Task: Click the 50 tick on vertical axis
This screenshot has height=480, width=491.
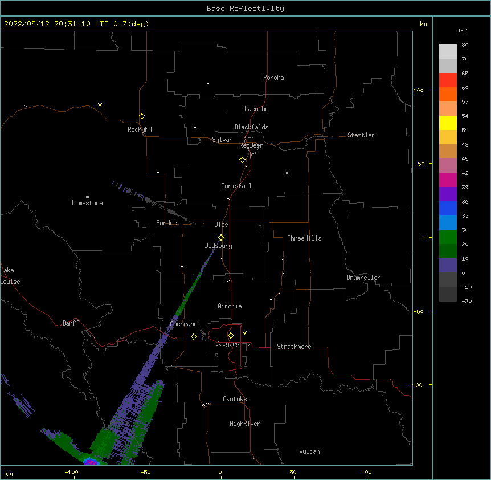Action: click(421, 164)
